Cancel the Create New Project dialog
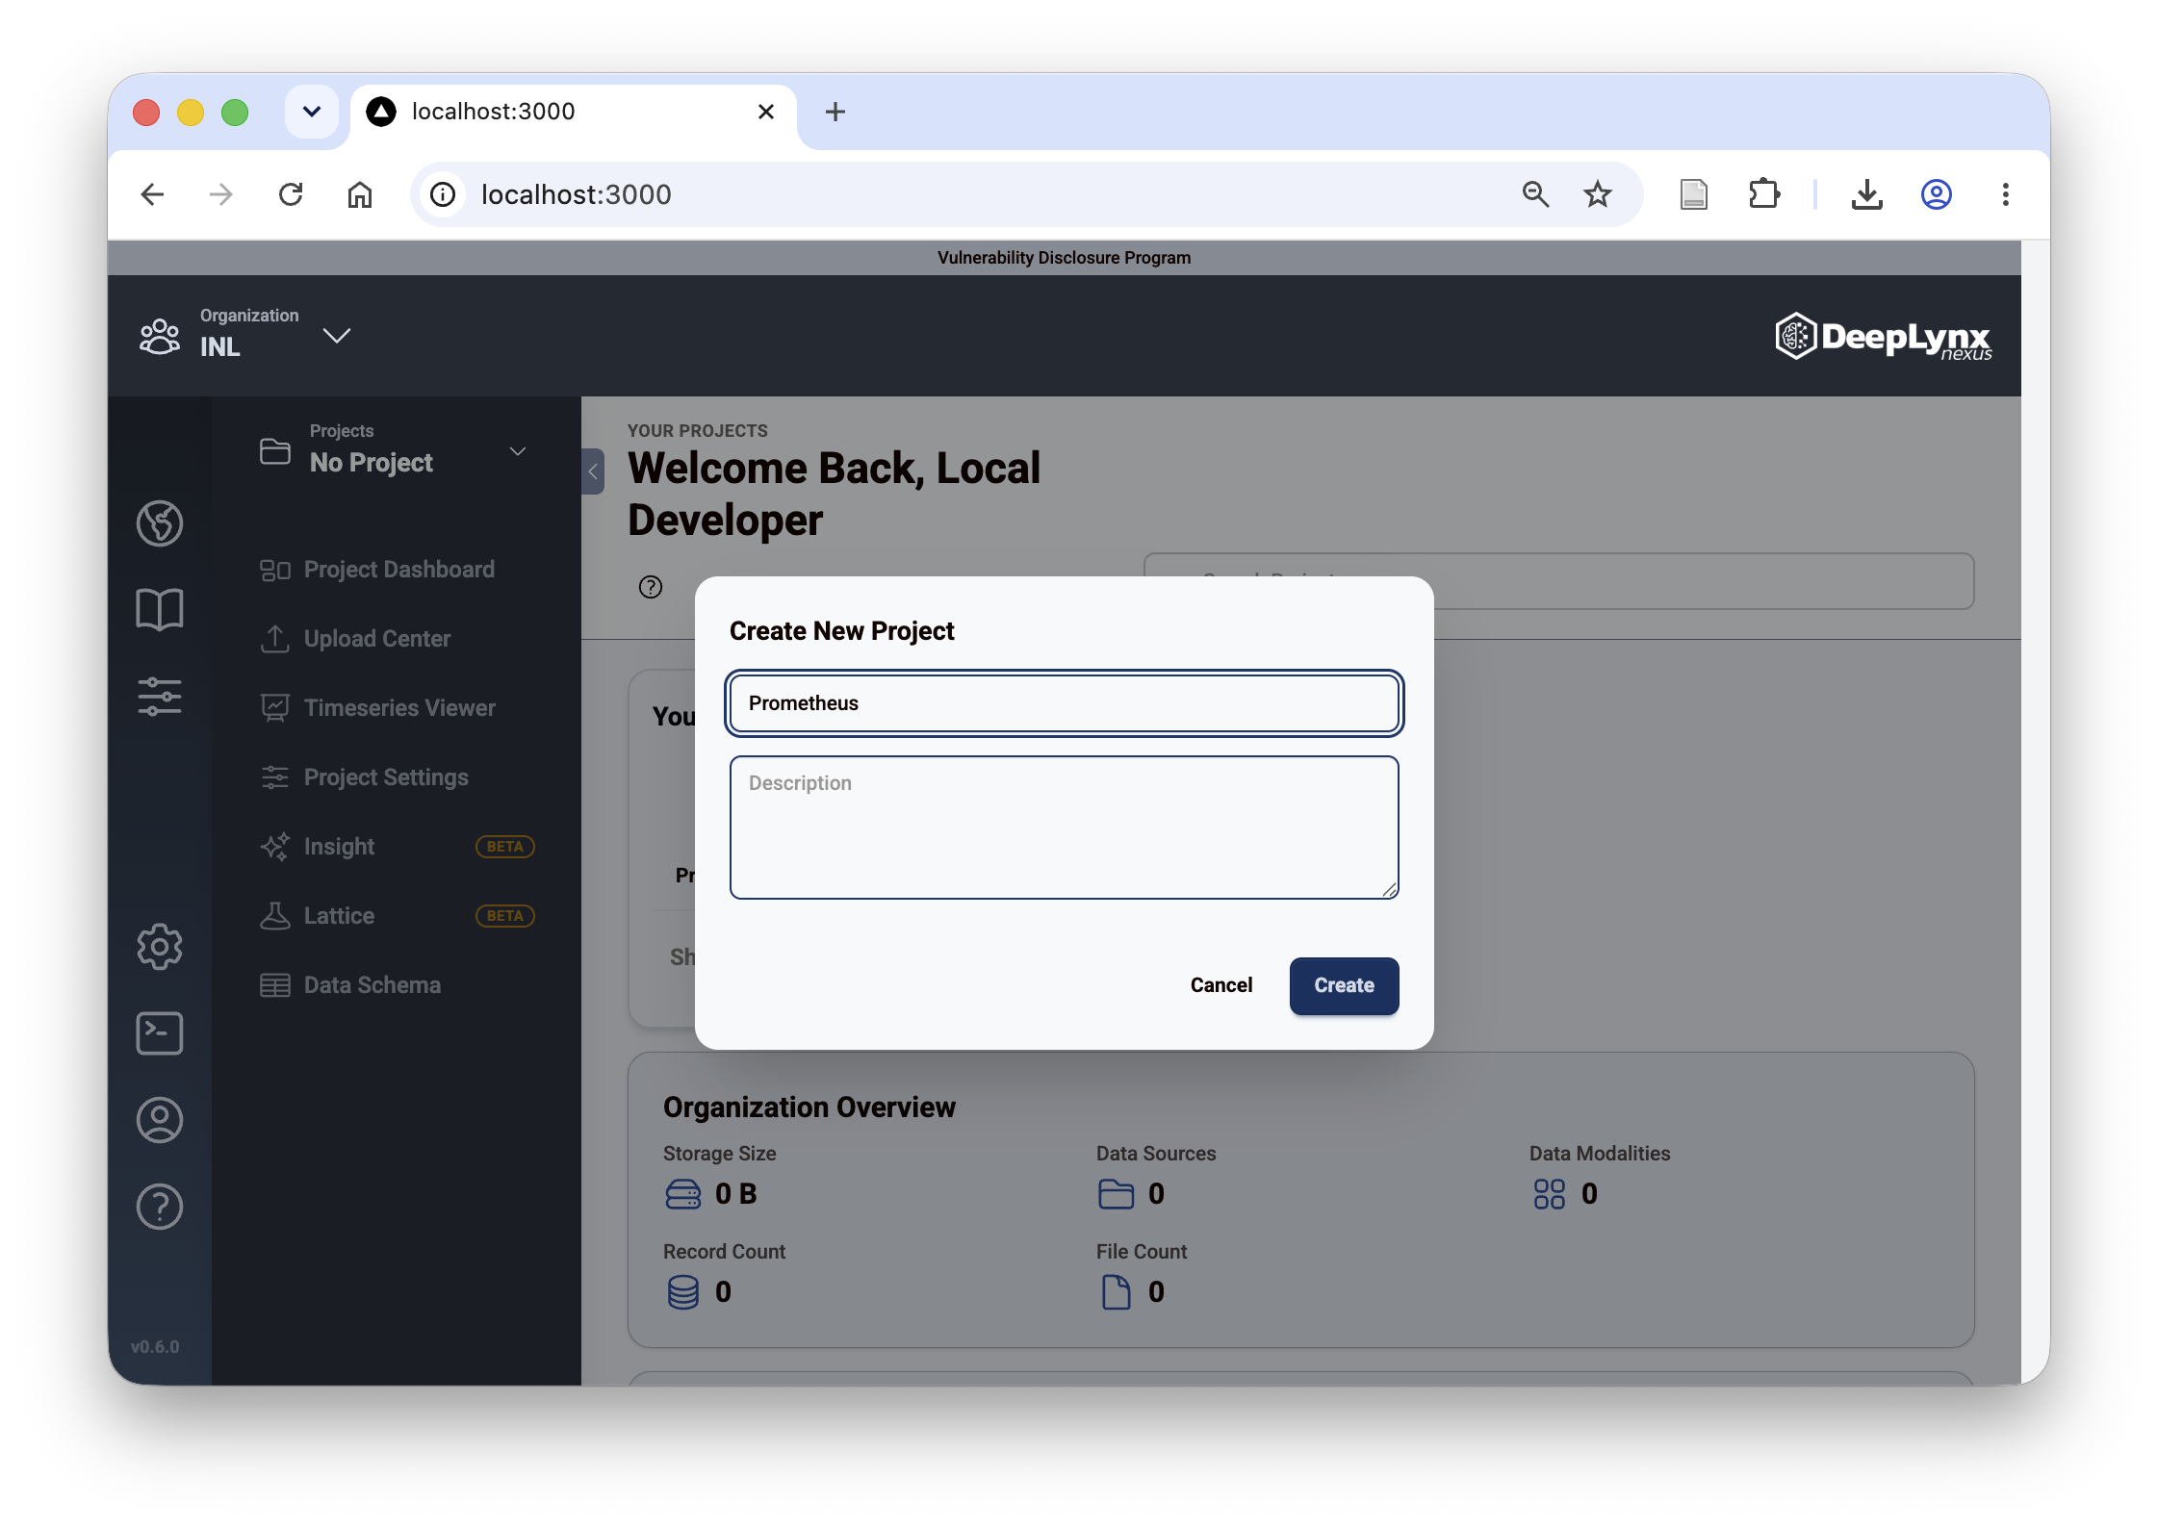This screenshot has height=1528, width=2158. pyautogui.click(x=1220, y=985)
